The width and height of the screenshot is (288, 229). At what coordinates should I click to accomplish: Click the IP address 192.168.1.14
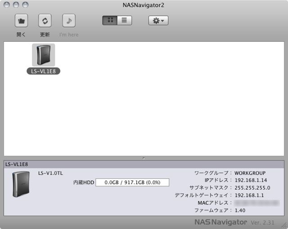251,180
